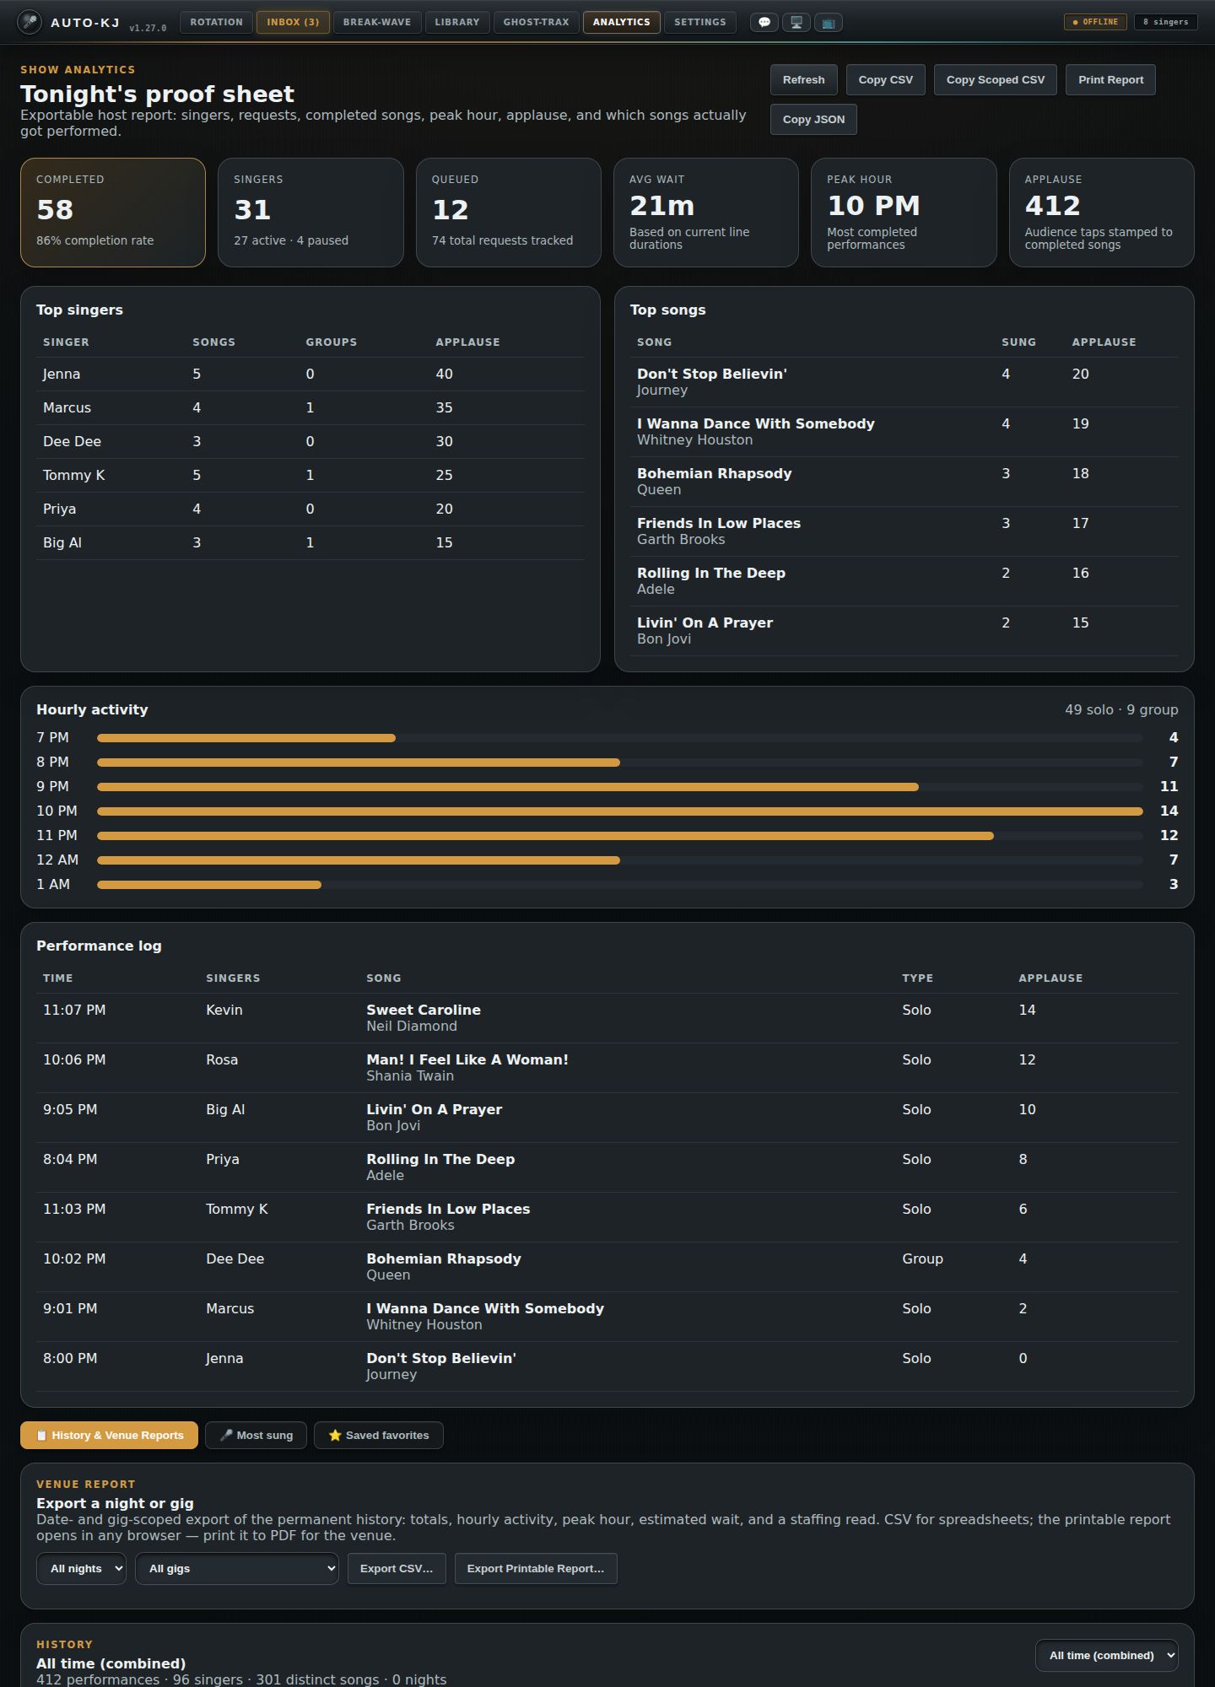Copy analytics using the Copy CSV button
This screenshot has width=1215, height=1687.
coord(886,80)
